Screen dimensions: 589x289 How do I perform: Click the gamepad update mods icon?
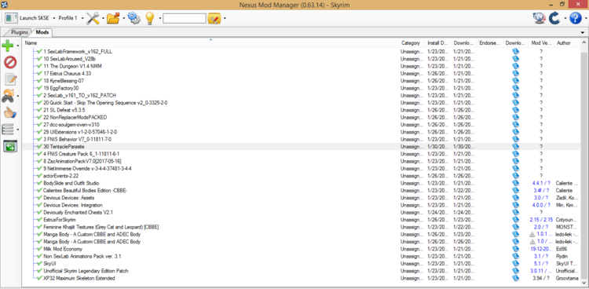tap(8, 97)
